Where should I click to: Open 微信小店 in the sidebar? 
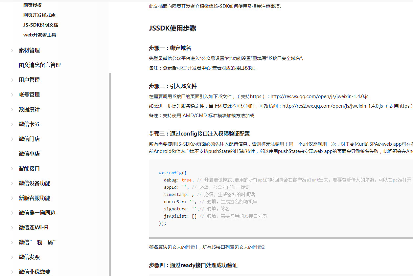(x=29, y=154)
